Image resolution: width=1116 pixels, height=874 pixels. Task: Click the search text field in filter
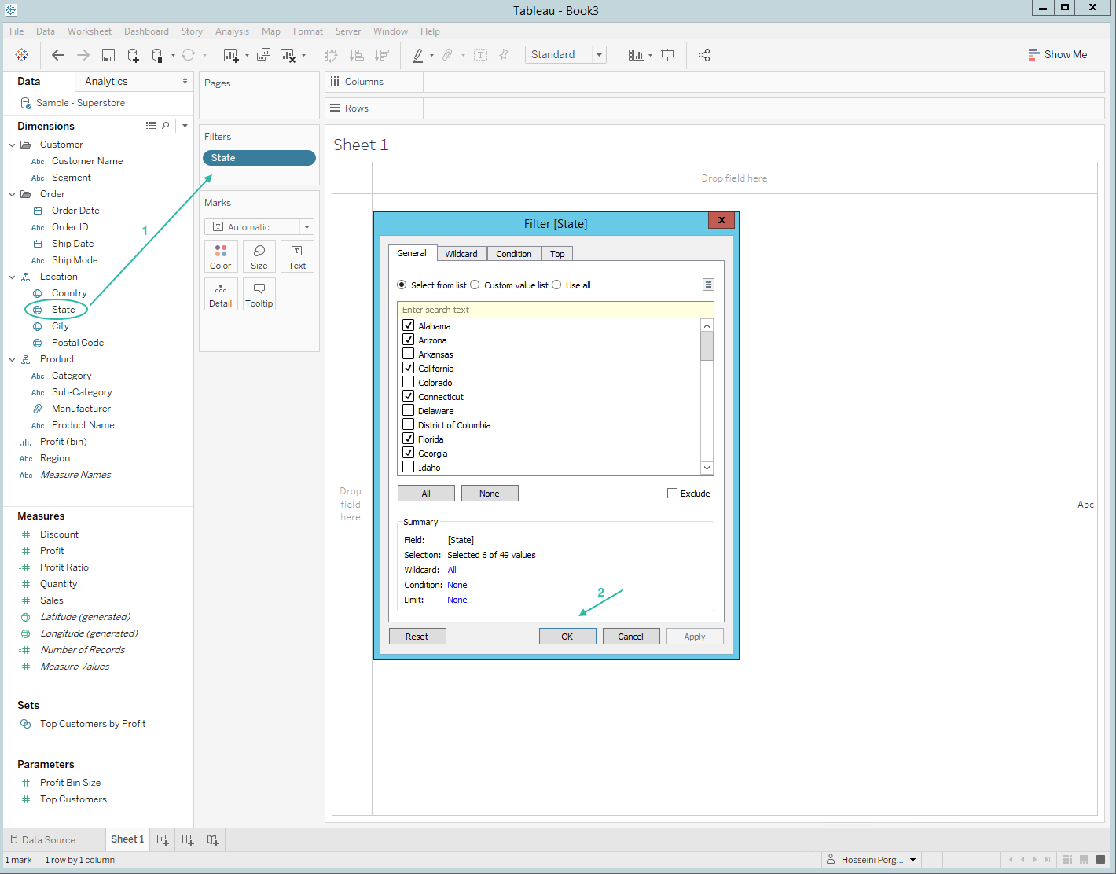click(555, 310)
